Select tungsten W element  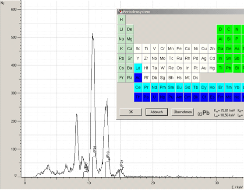pyautogui.click(x=163, y=68)
